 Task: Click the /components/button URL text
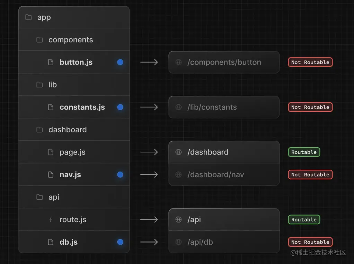[x=224, y=63]
